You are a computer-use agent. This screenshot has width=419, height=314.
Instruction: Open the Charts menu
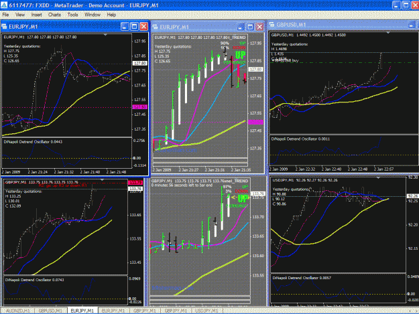pyautogui.click(x=54, y=15)
